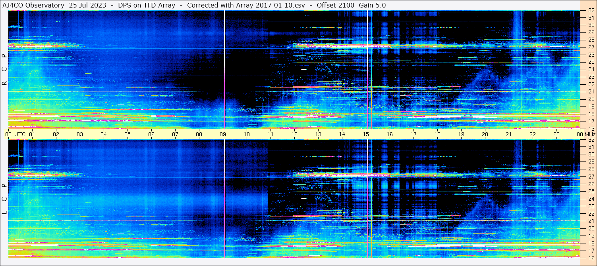Select the 20 MHz tick of RCP panel
This screenshot has width=597, height=266.
click(x=591, y=99)
